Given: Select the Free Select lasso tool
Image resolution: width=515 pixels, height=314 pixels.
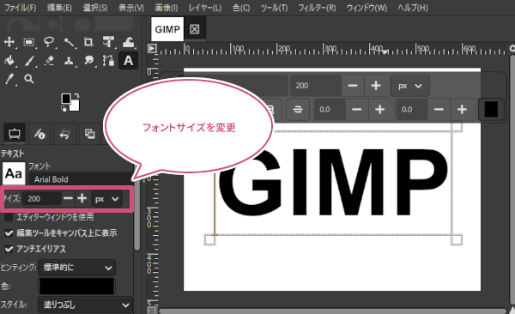Looking at the screenshot, I should pos(49,42).
